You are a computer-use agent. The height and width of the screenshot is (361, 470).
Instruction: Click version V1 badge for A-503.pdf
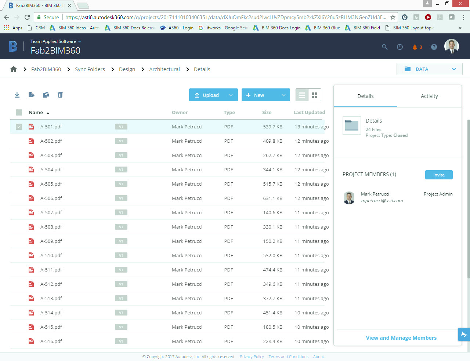[x=121, y=155]
